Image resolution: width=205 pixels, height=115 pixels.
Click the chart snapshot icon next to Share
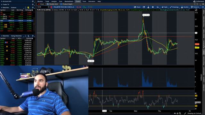[x=144, y=7]
